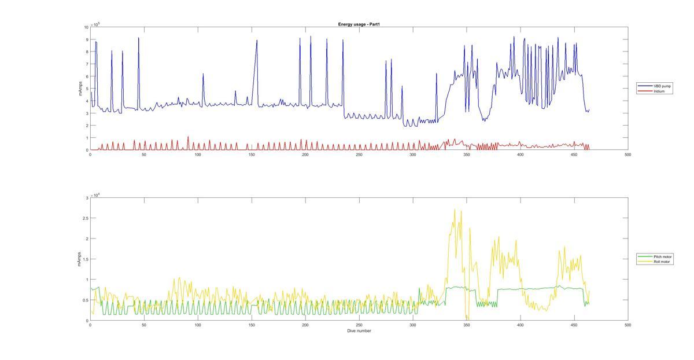Viewport: 694px width, 360px height.
Task: Click the '250' tick under the lower plot
Action: click(x=359, y=325)
